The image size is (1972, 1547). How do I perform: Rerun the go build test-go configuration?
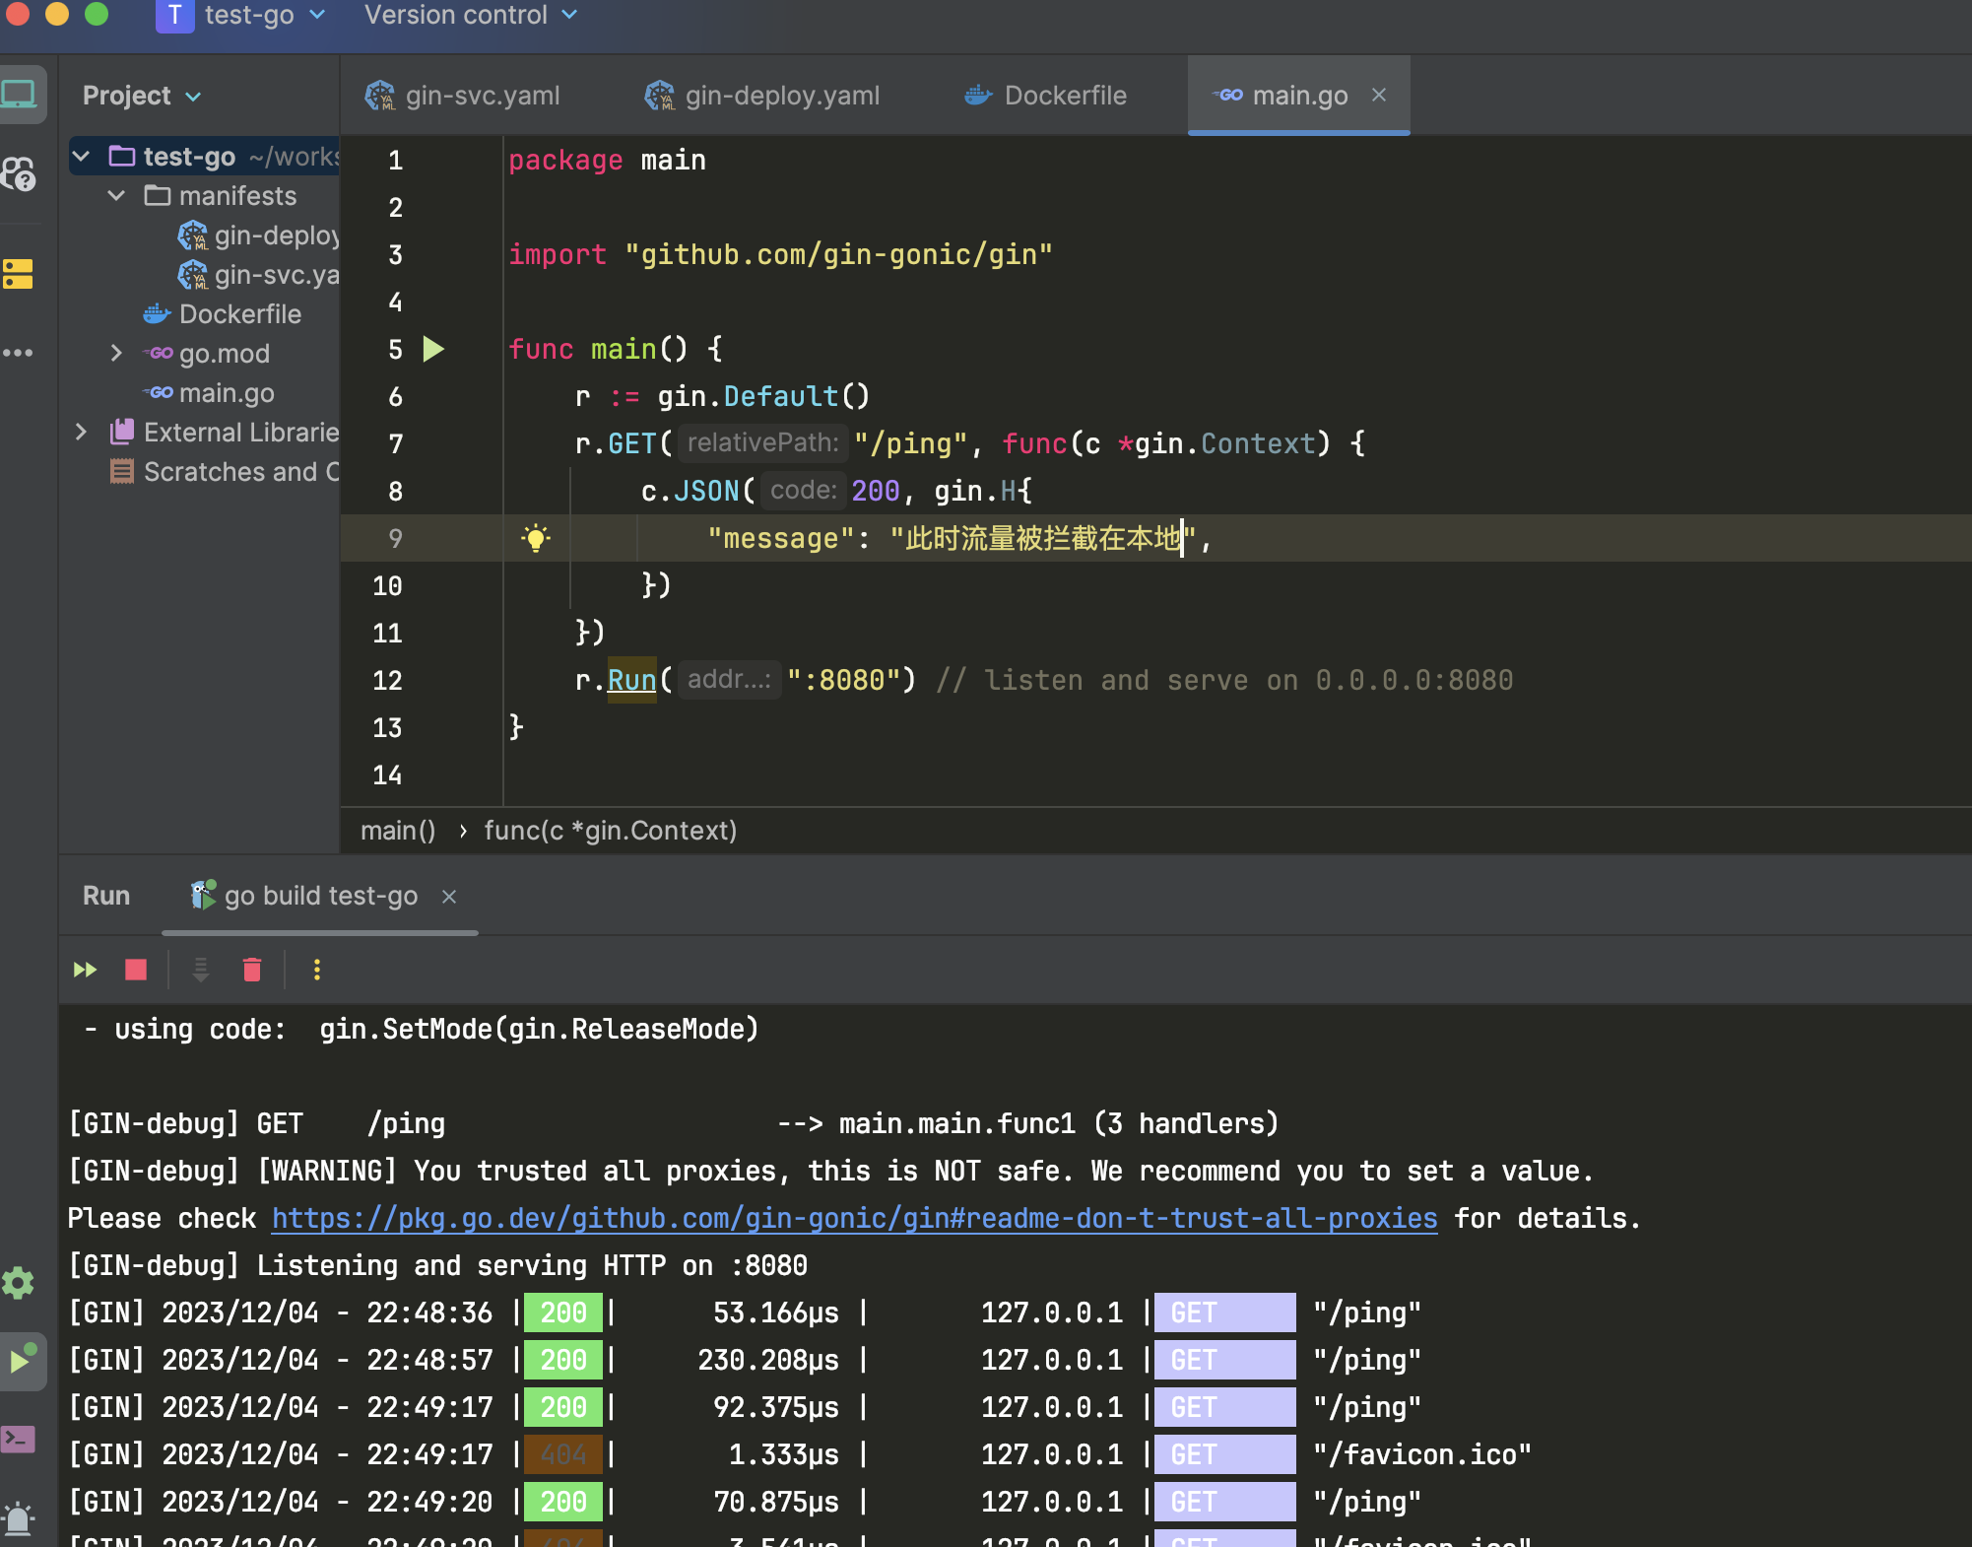(85, 970)
